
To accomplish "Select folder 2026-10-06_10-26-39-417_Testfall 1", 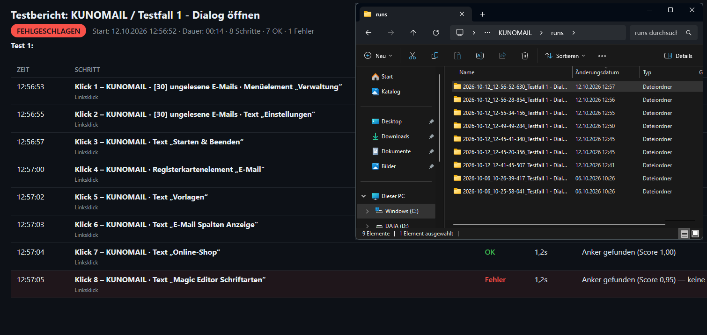I will [x=577, y=178].
